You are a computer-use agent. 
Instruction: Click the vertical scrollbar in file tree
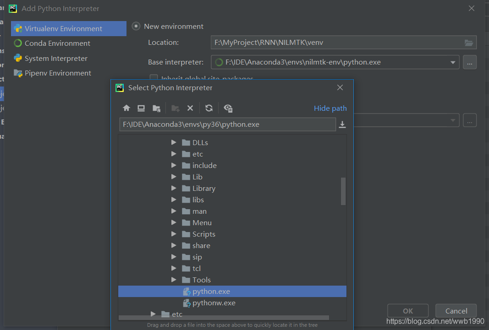[343, 191]
